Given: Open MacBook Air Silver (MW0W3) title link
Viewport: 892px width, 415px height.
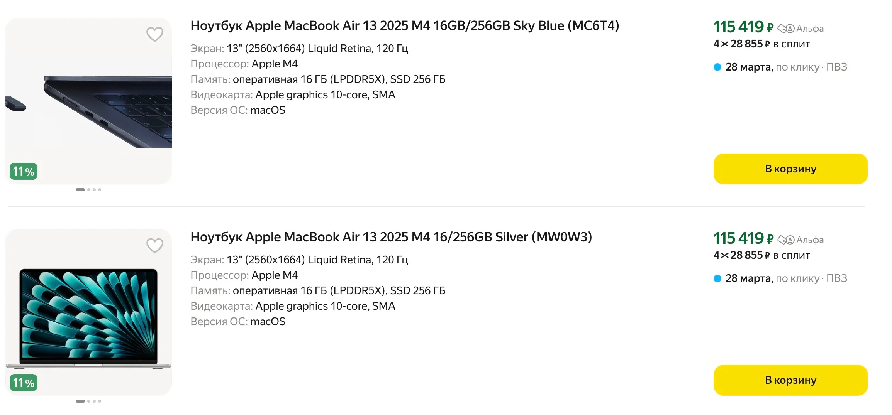Looking at the screenshot, I should [391, 237].
